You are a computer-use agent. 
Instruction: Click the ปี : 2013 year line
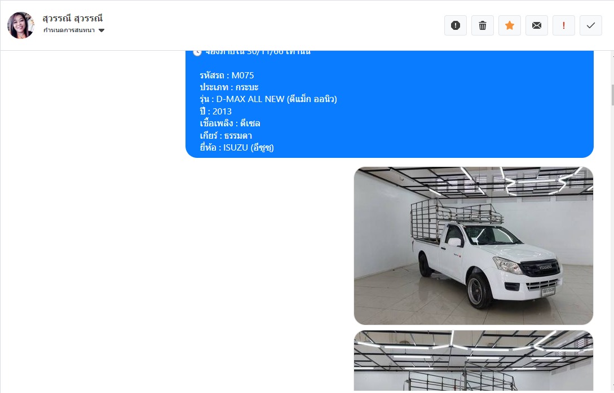coord(216,111)
